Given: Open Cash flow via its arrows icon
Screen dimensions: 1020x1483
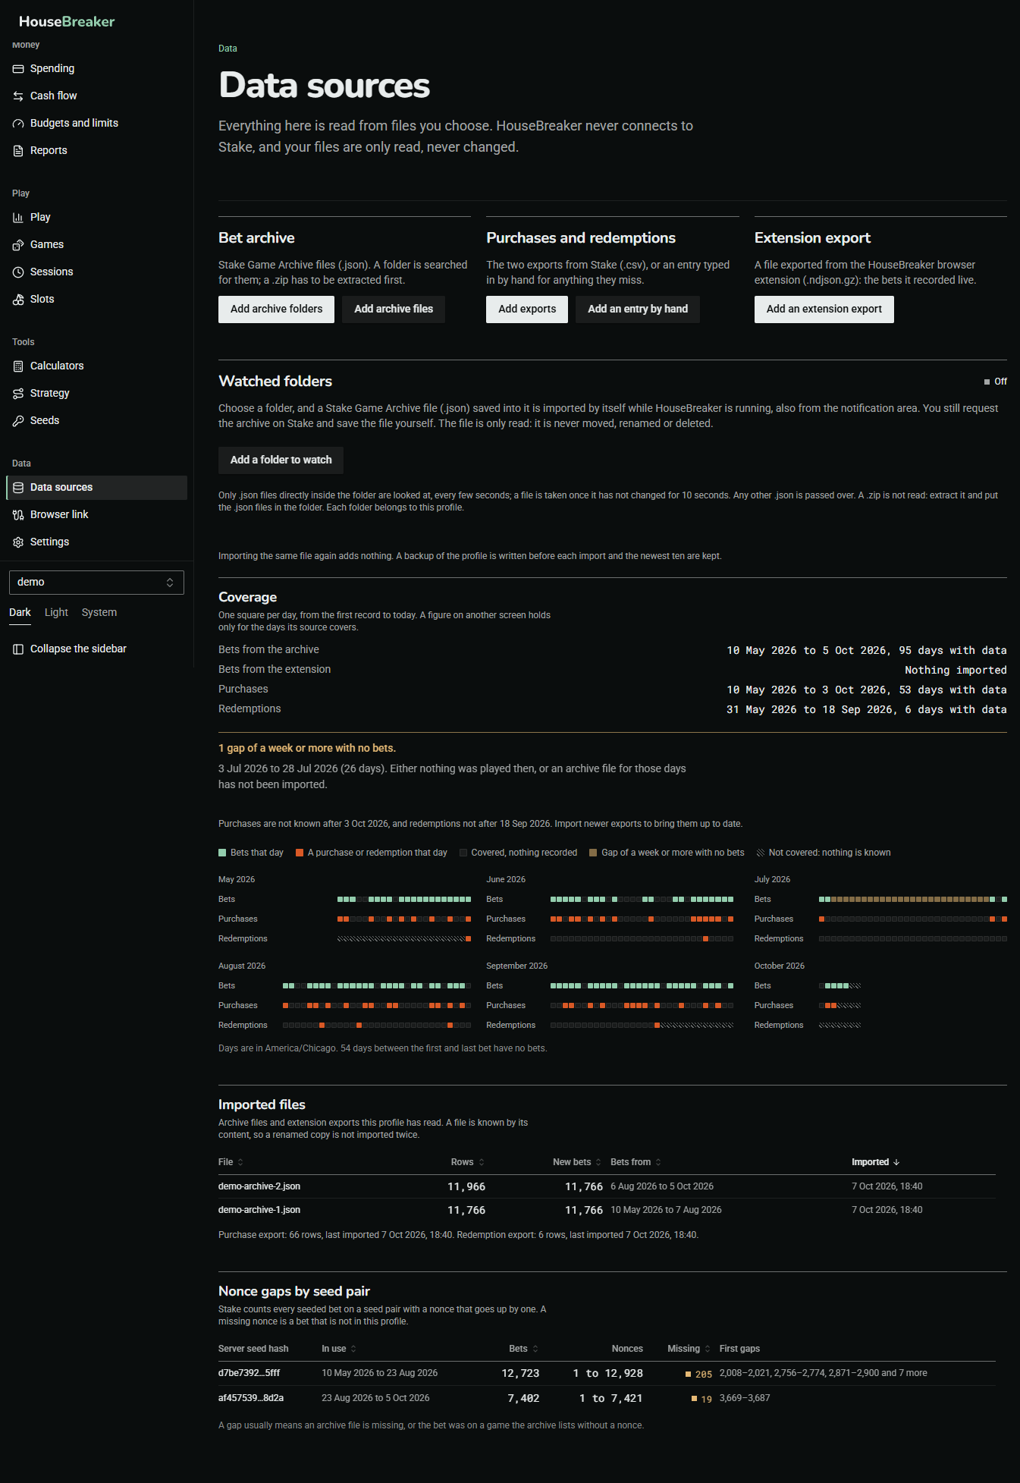Looking at the screenshot, I should (18, 96).
